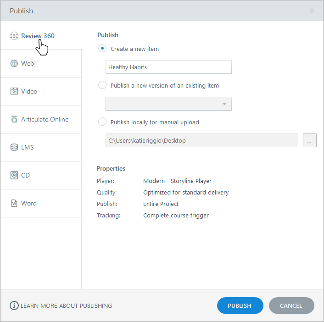Select Publish a new version radio button
The width and height of the screenshot is (324, 322).
(x=102, y=85)
